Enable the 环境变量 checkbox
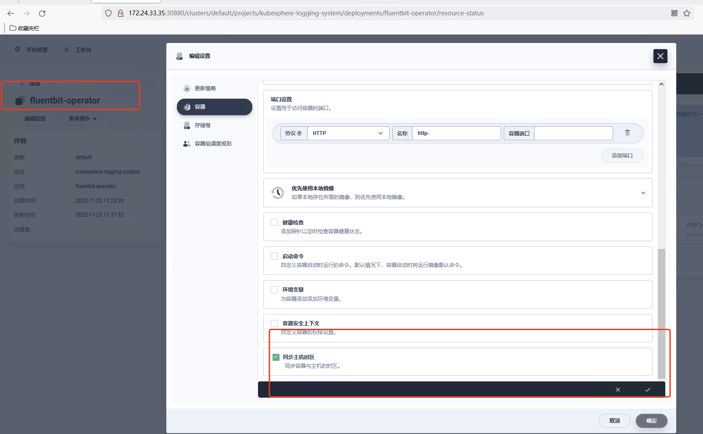Screen dimensions: 703x434 275,289
